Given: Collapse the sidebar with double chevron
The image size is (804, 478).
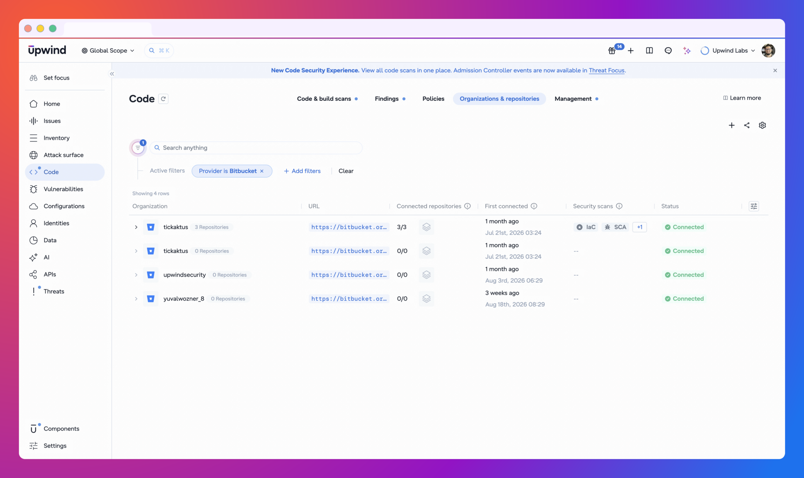Looking at the screenshot, I should click(112, 74).
